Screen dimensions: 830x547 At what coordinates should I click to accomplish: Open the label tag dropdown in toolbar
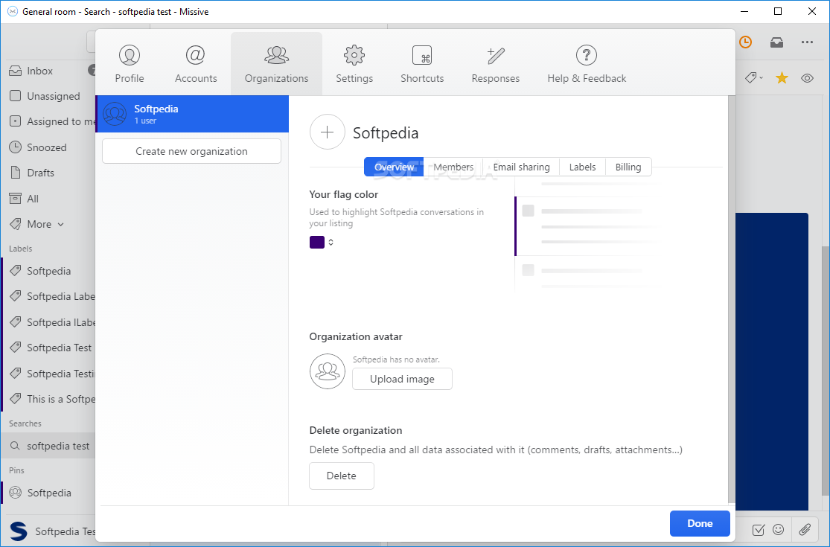click(x=754, y=78)
